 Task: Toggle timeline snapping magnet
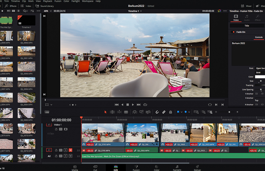(x=157, y=112)
